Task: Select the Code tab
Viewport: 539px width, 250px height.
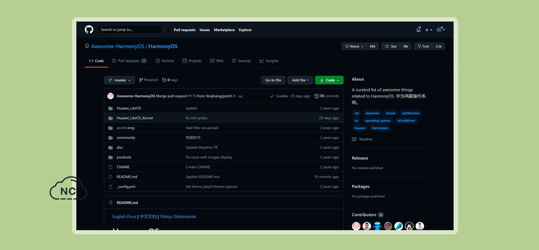Action: pos(96,61)
